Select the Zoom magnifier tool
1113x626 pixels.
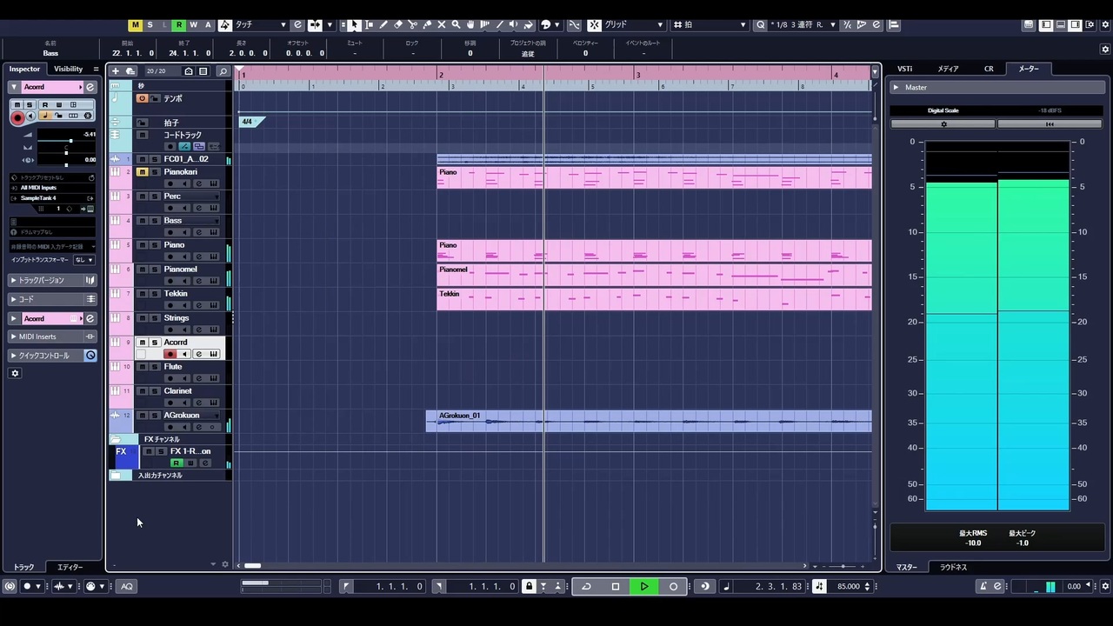(456, 24)
